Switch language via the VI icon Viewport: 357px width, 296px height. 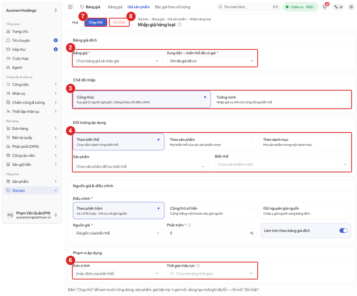pos(338,7)
